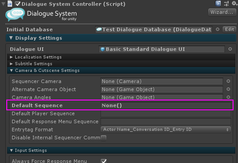Collapse Camera & Cutscene Settings foldout
This screenshot has width=238, height=163.
coord(11,70)
